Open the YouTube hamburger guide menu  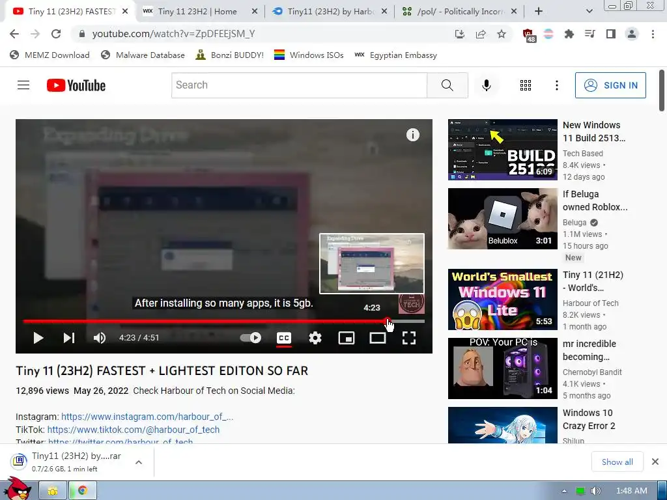pyautogui.click(x=23, y=85)
